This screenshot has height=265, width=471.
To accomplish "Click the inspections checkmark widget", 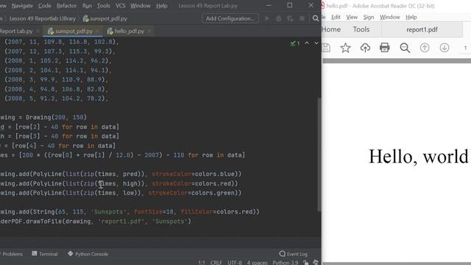I will 295,43.
